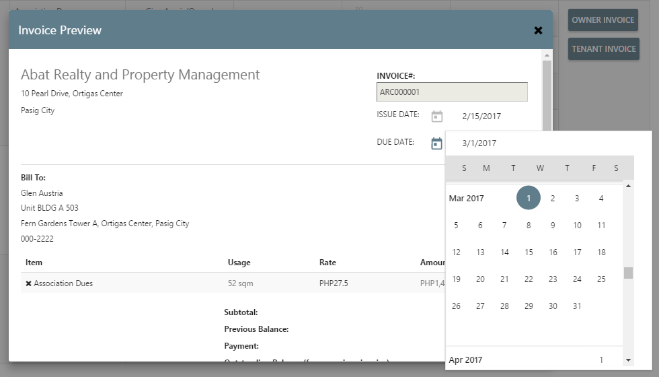
Task: Choose March 17 in the calendar
Action: click(577, 252)
